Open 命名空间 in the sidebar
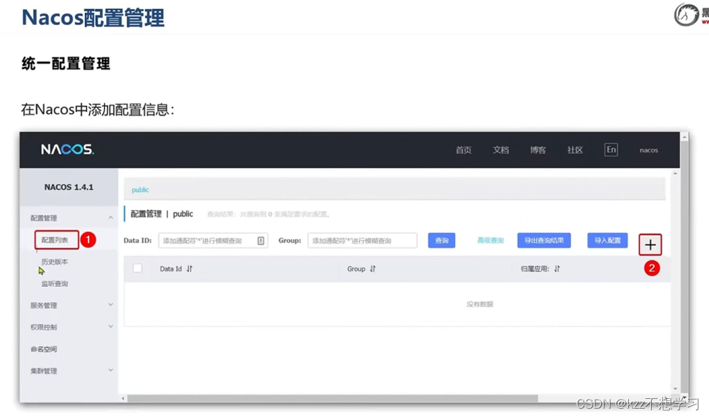Screen dimensions: 709x417 (44, 349)
